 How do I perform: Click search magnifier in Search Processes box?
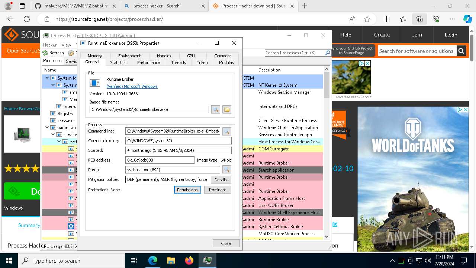[328, 53]
